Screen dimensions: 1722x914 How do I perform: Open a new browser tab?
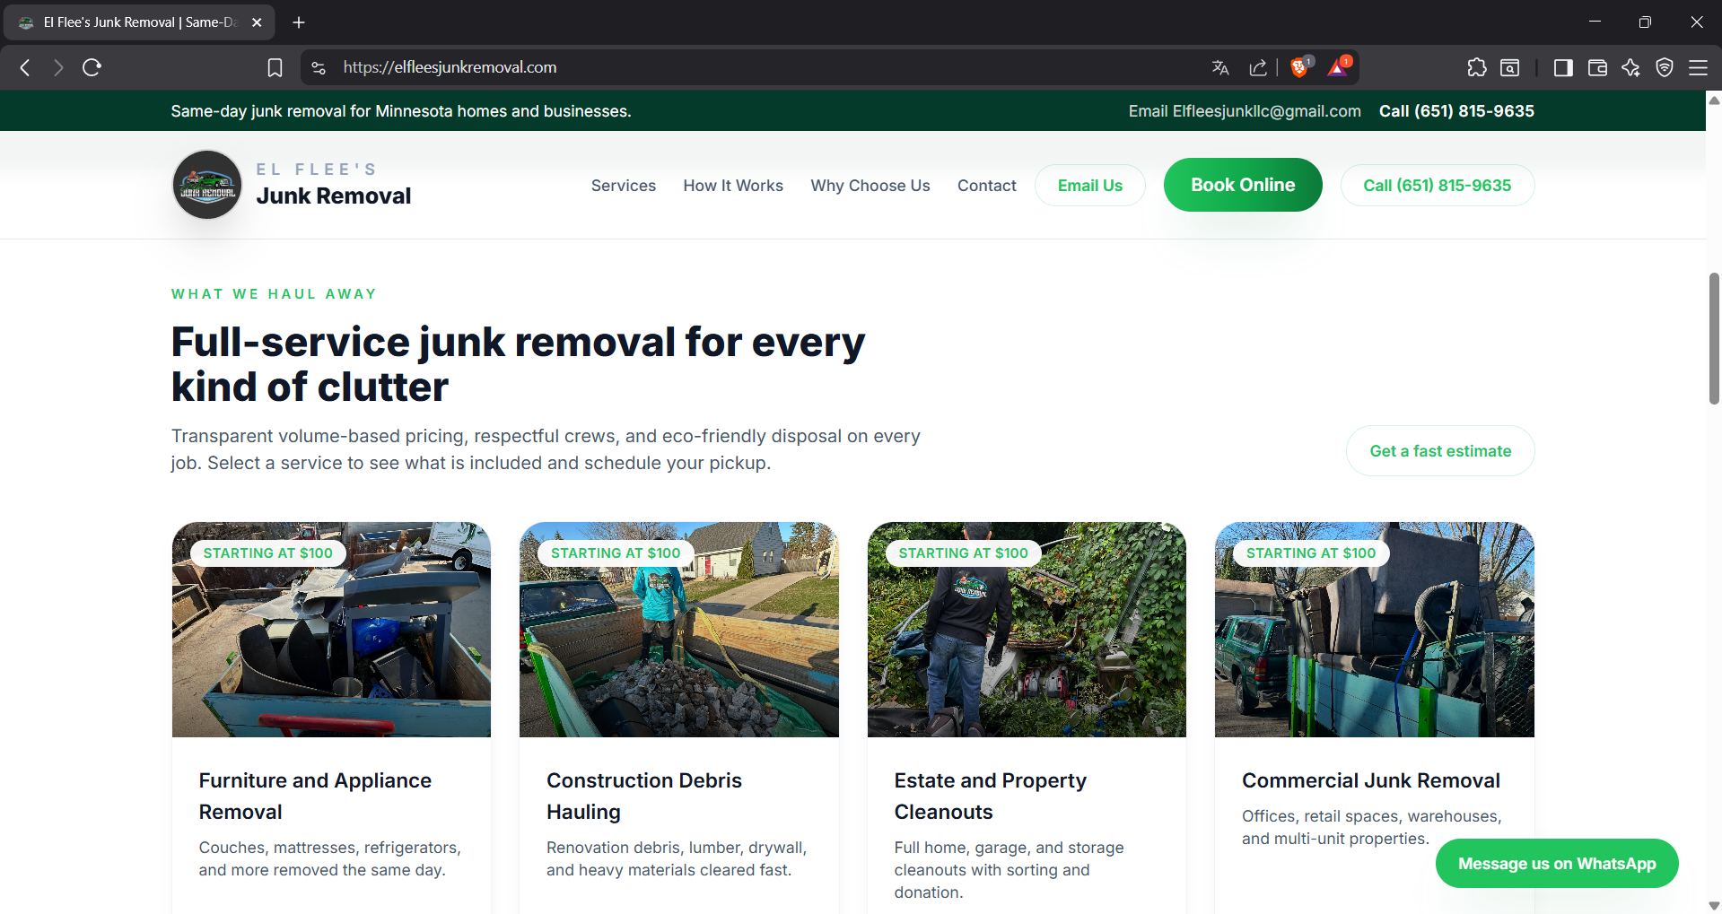(299, 22)
